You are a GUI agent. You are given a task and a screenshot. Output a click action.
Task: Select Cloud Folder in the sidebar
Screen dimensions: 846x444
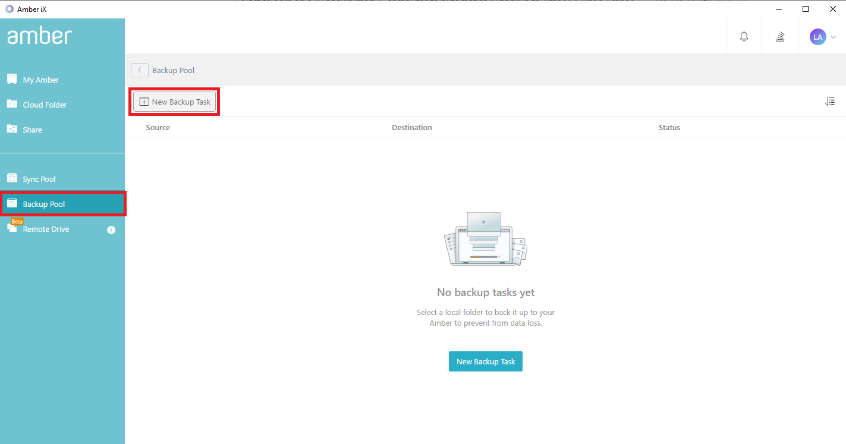tap(44, 104)
